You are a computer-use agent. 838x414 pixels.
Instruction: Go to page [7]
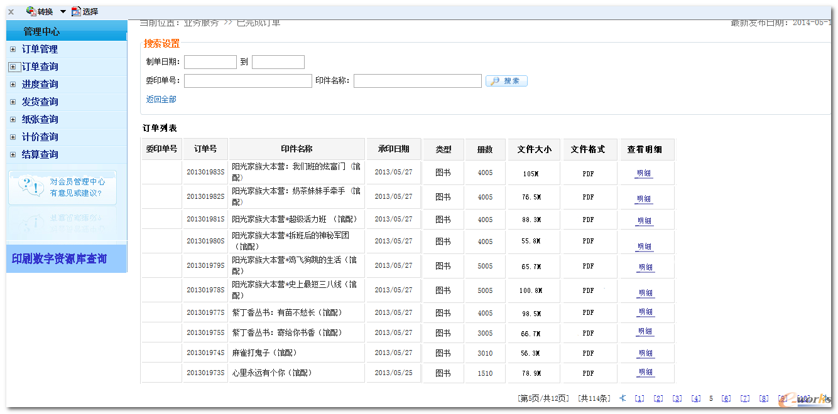[745, 398]
